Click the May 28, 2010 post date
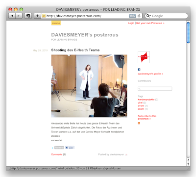The height and width of the screenshot is (177, 196). (x=40, y=51)
